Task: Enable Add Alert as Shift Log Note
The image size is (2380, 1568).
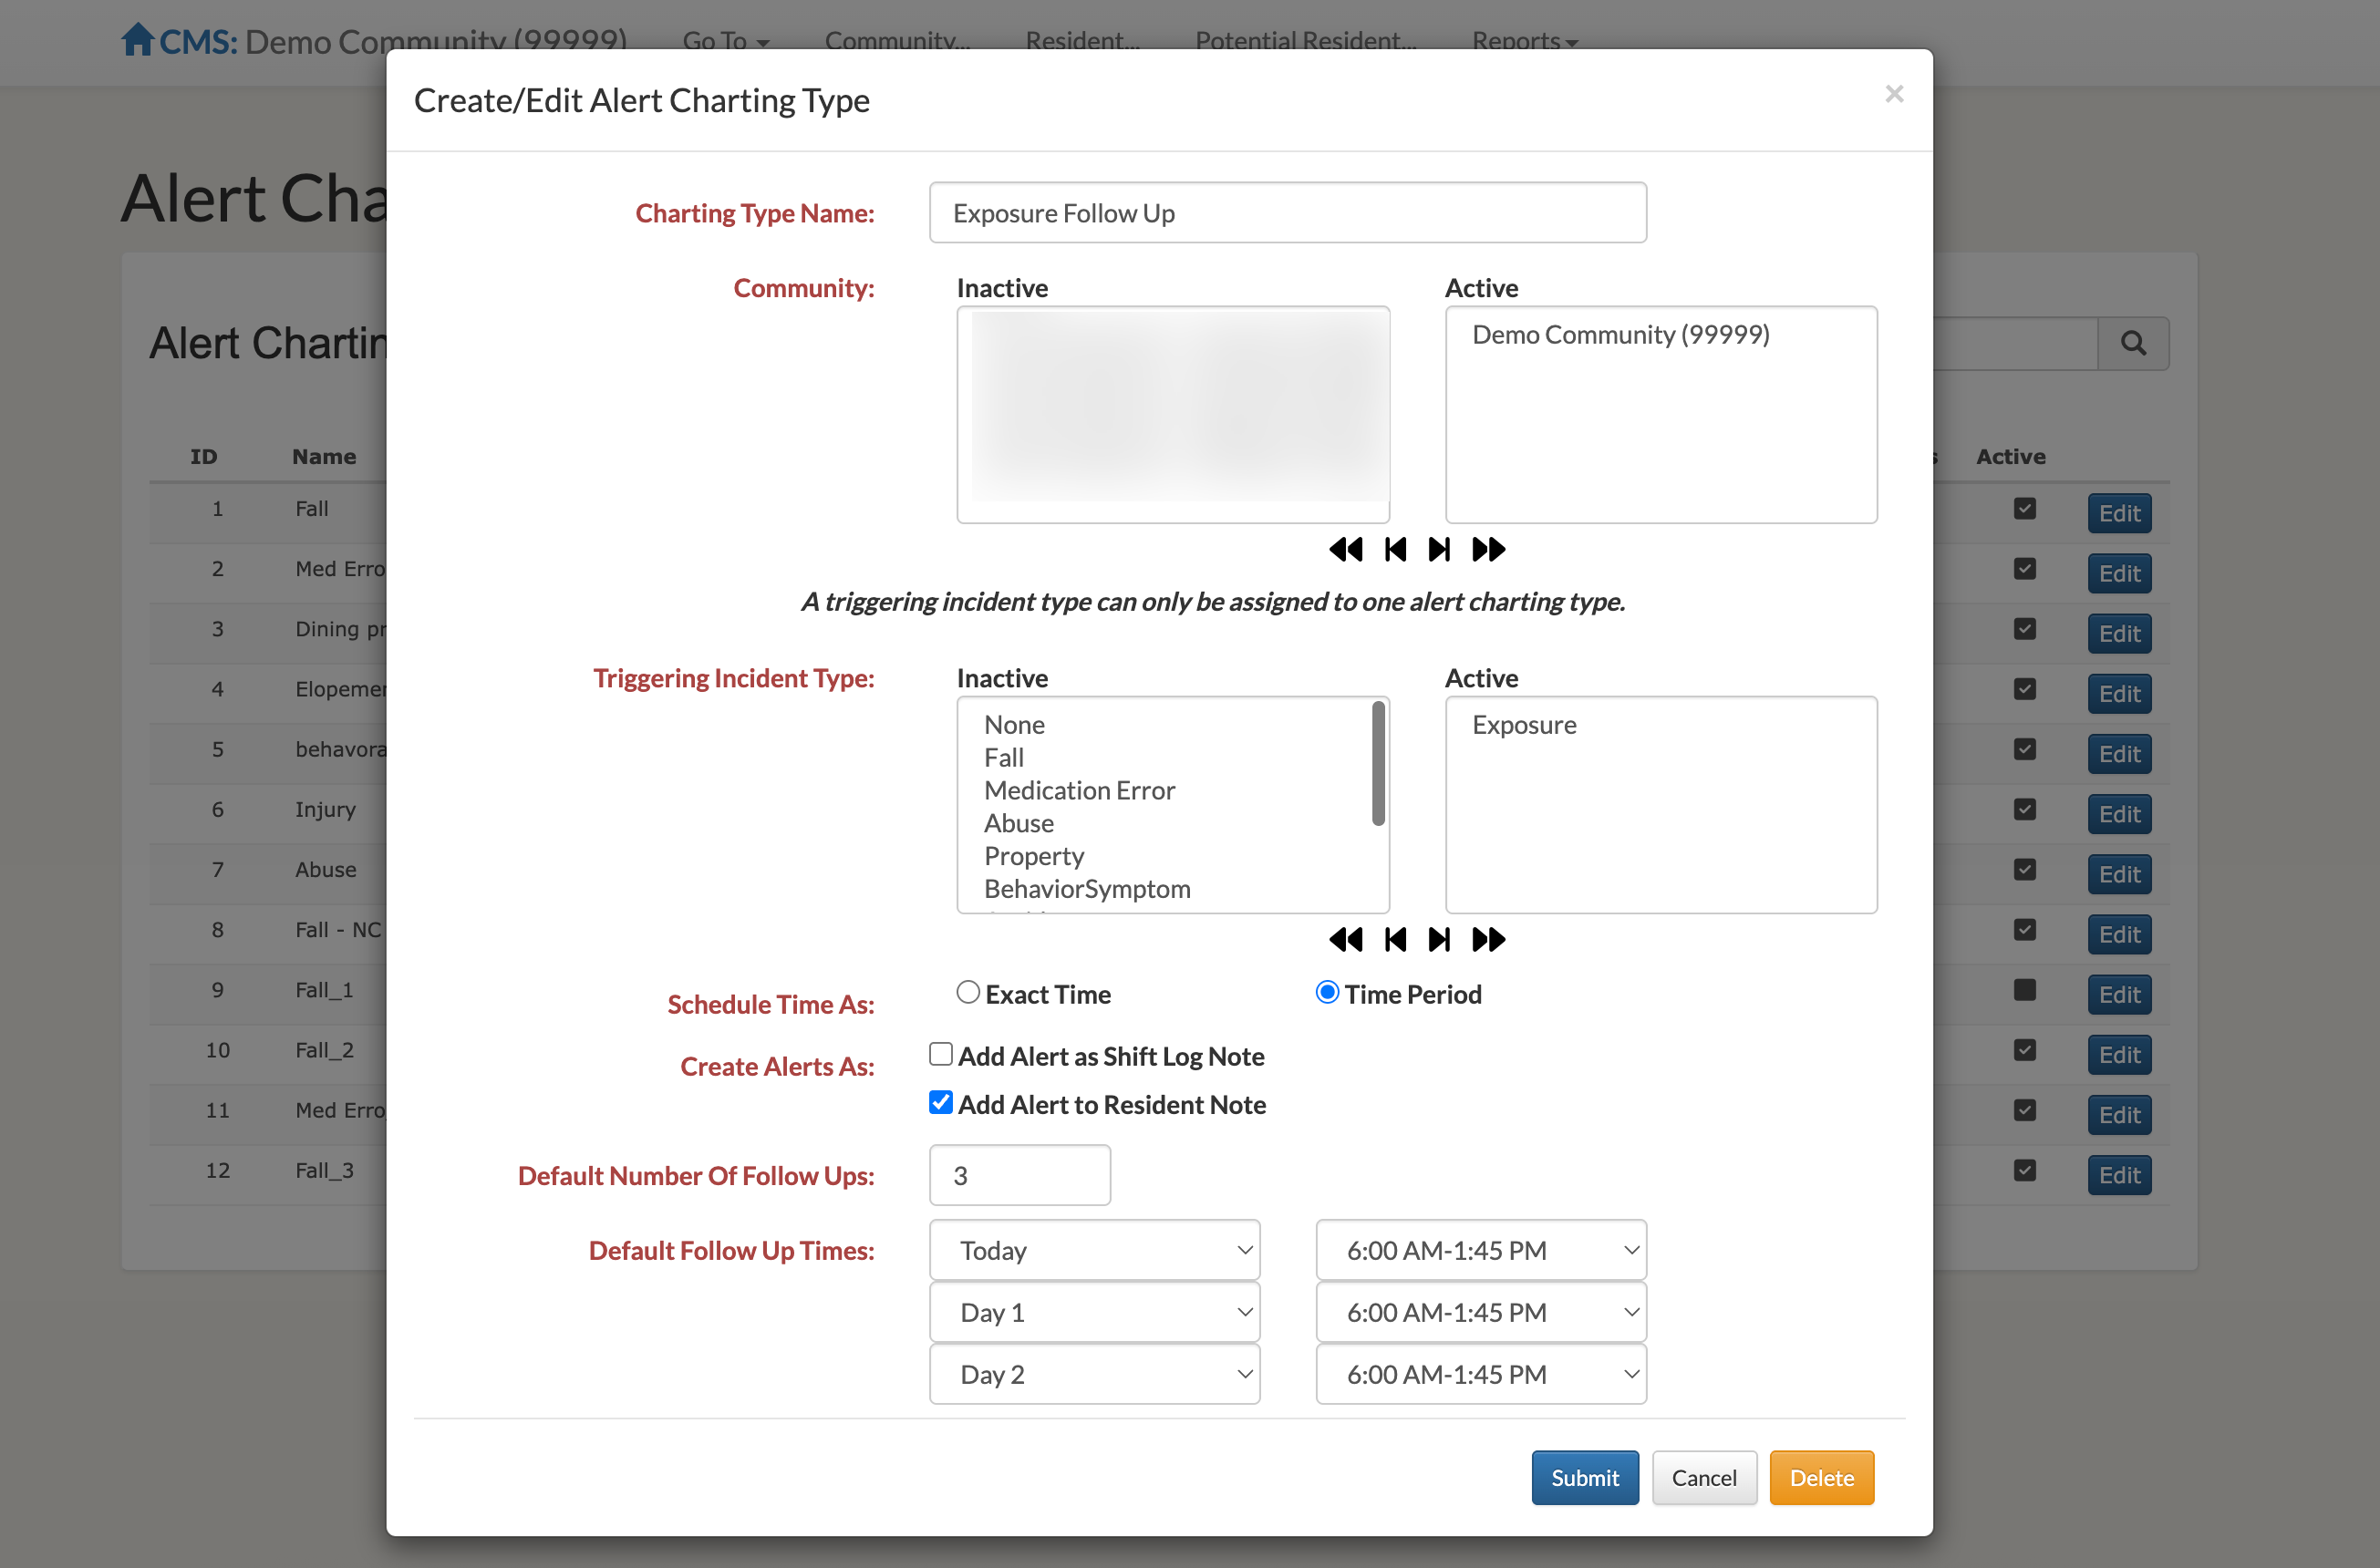Action: pos(940,1054)
